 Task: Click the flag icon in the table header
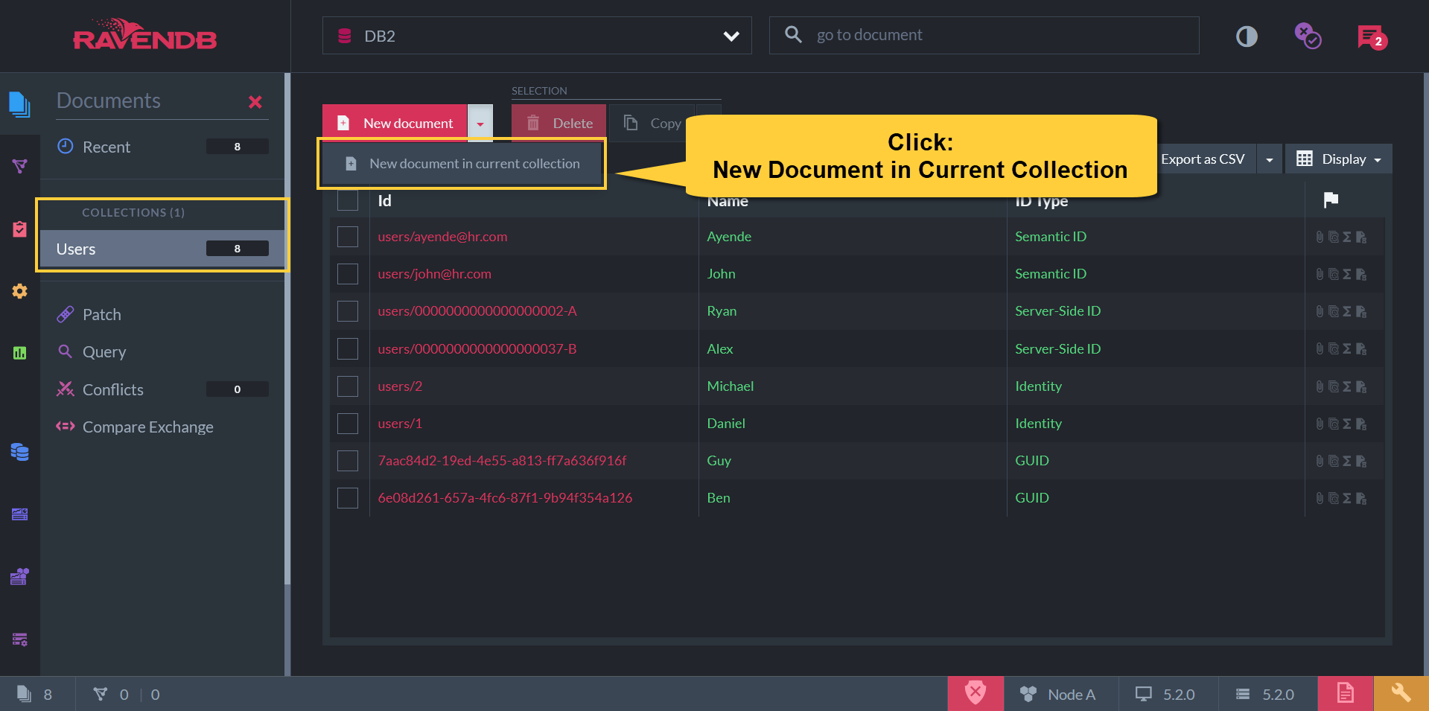tap(1331, 200)
